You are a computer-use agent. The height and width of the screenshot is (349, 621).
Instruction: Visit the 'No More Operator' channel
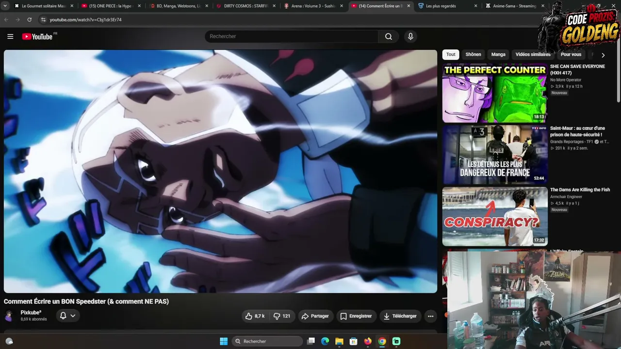[565, 80]
